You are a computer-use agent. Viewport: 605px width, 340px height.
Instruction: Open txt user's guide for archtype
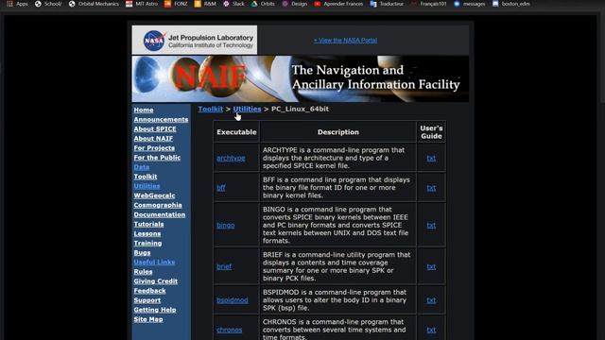pyautogui.click(x=431, y=158)
